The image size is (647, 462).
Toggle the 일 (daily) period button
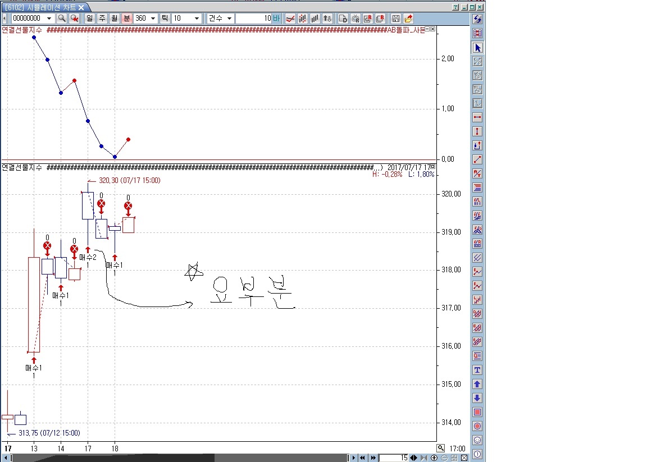point(89,18)
